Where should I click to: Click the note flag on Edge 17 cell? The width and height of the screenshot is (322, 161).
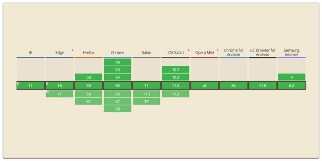click(x=47, y=92)
